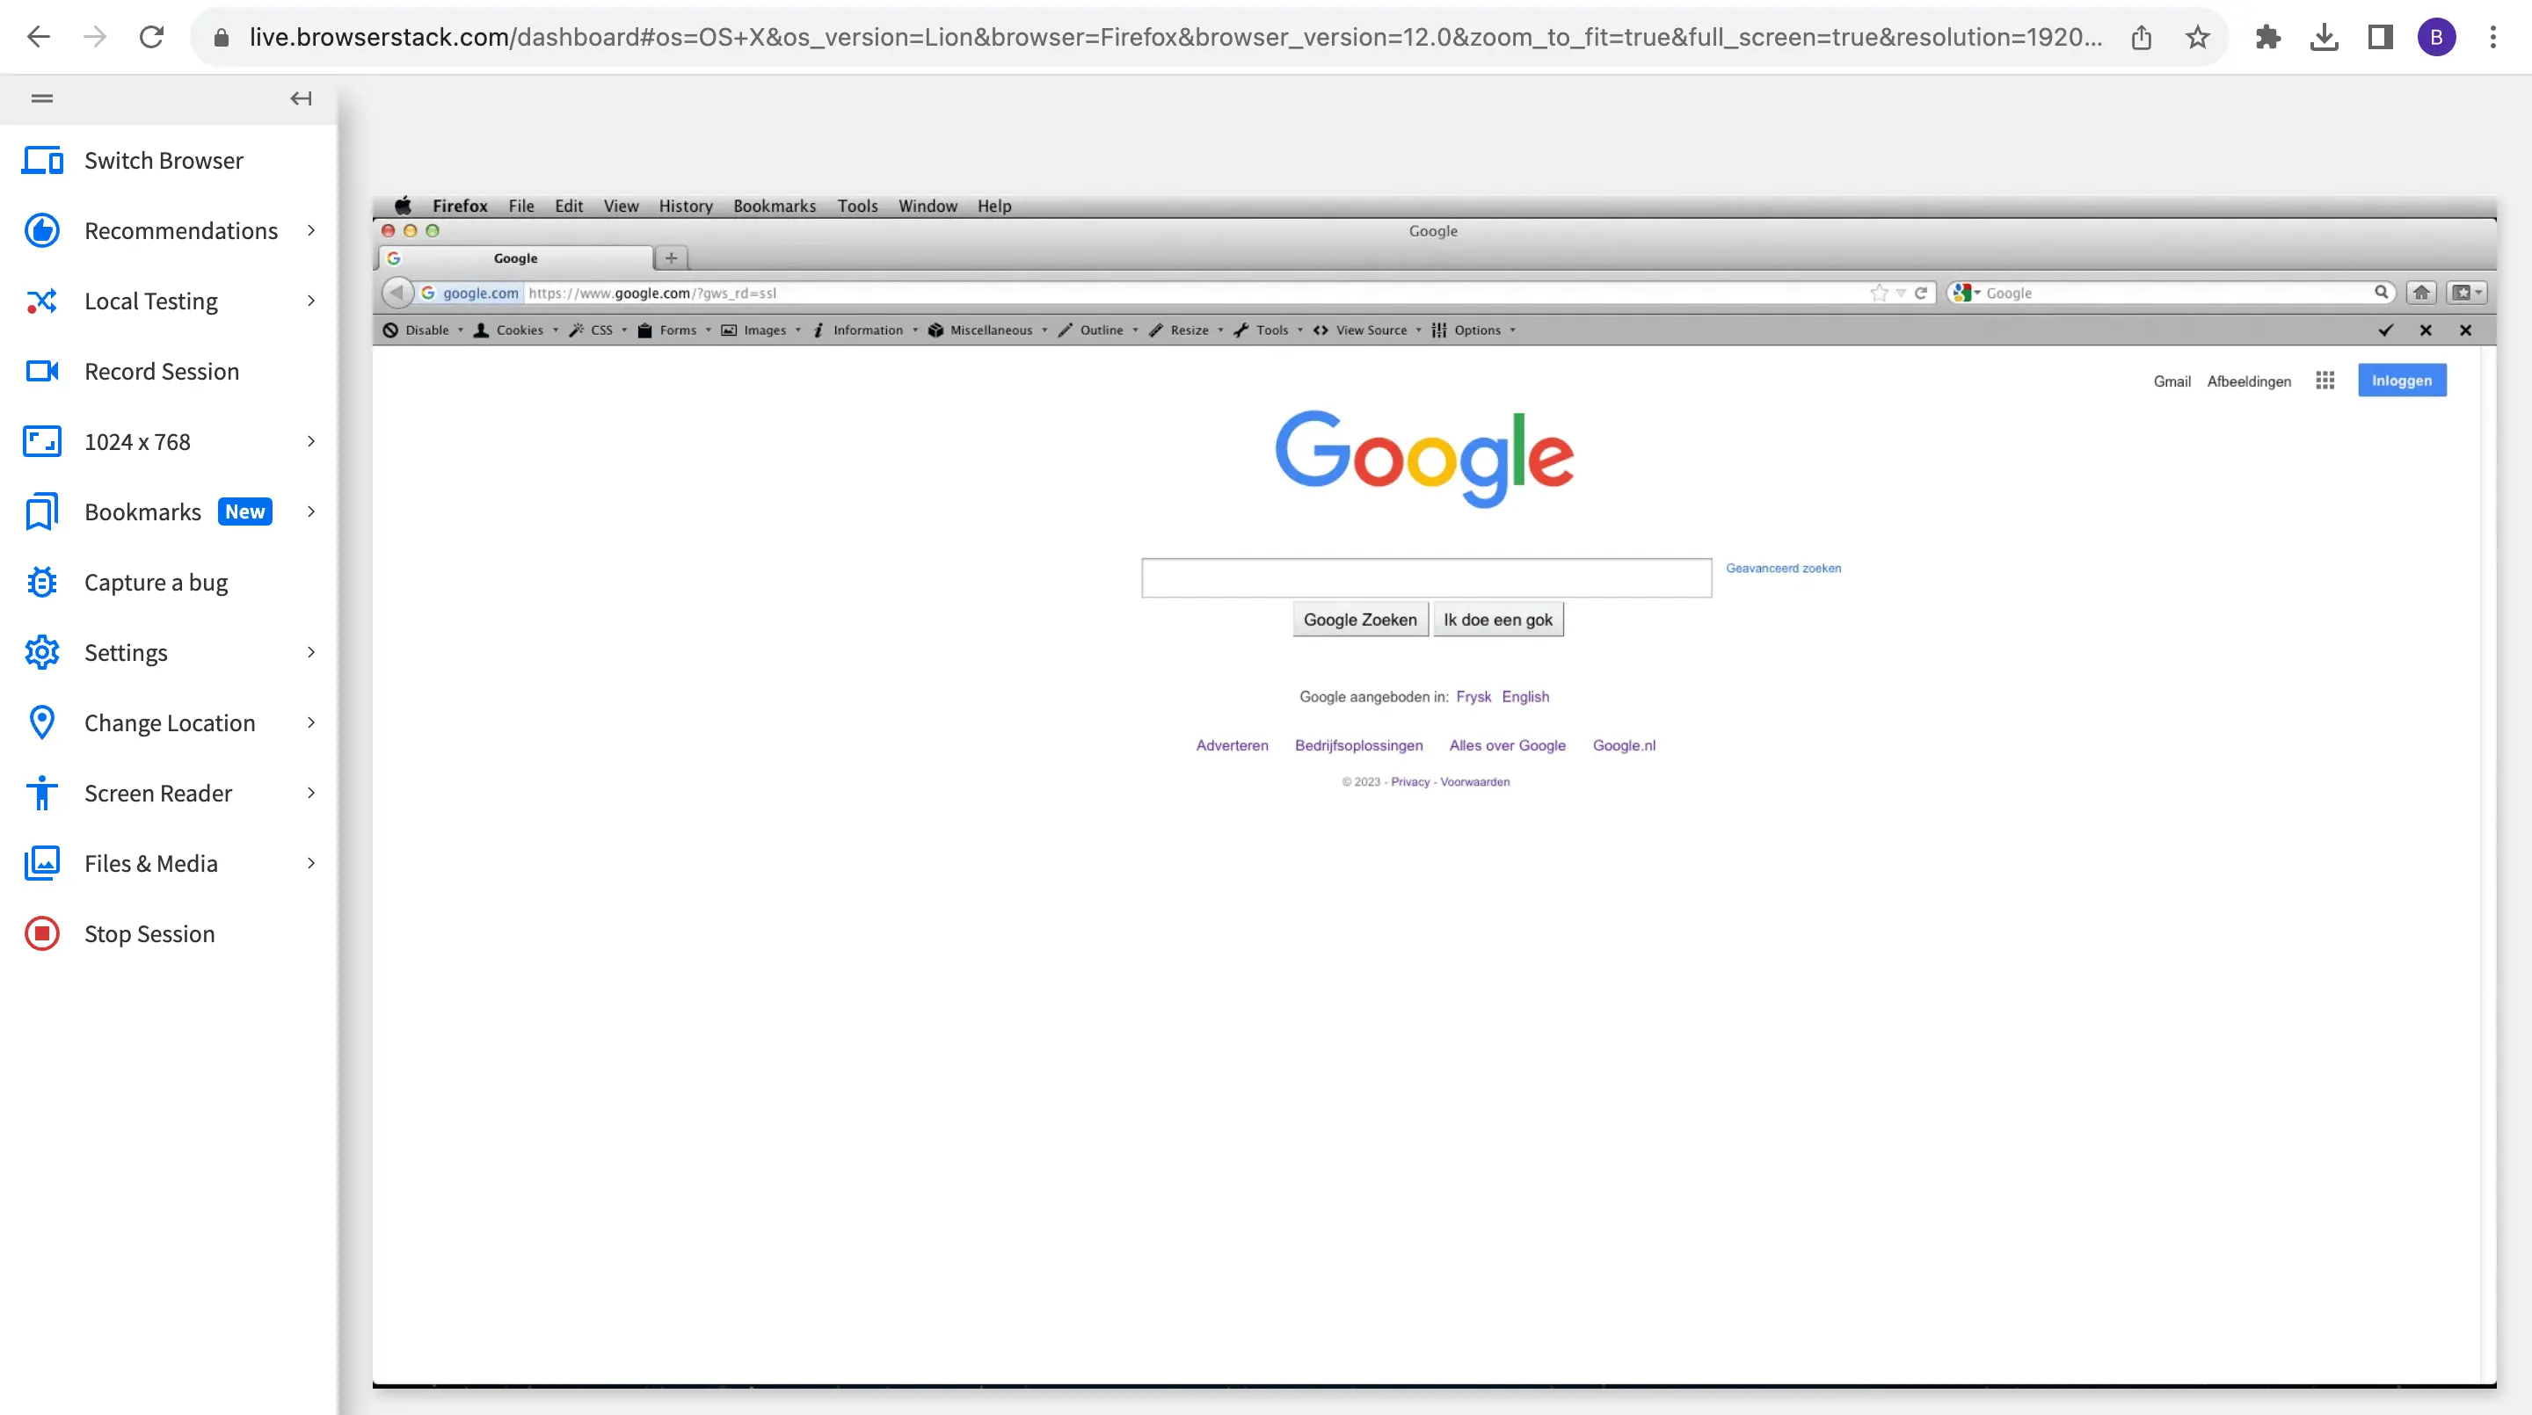The width and height of the screenshot is (2532, 1415).
Task: Click the Record Session camera icon
Action: coord(42,372)
